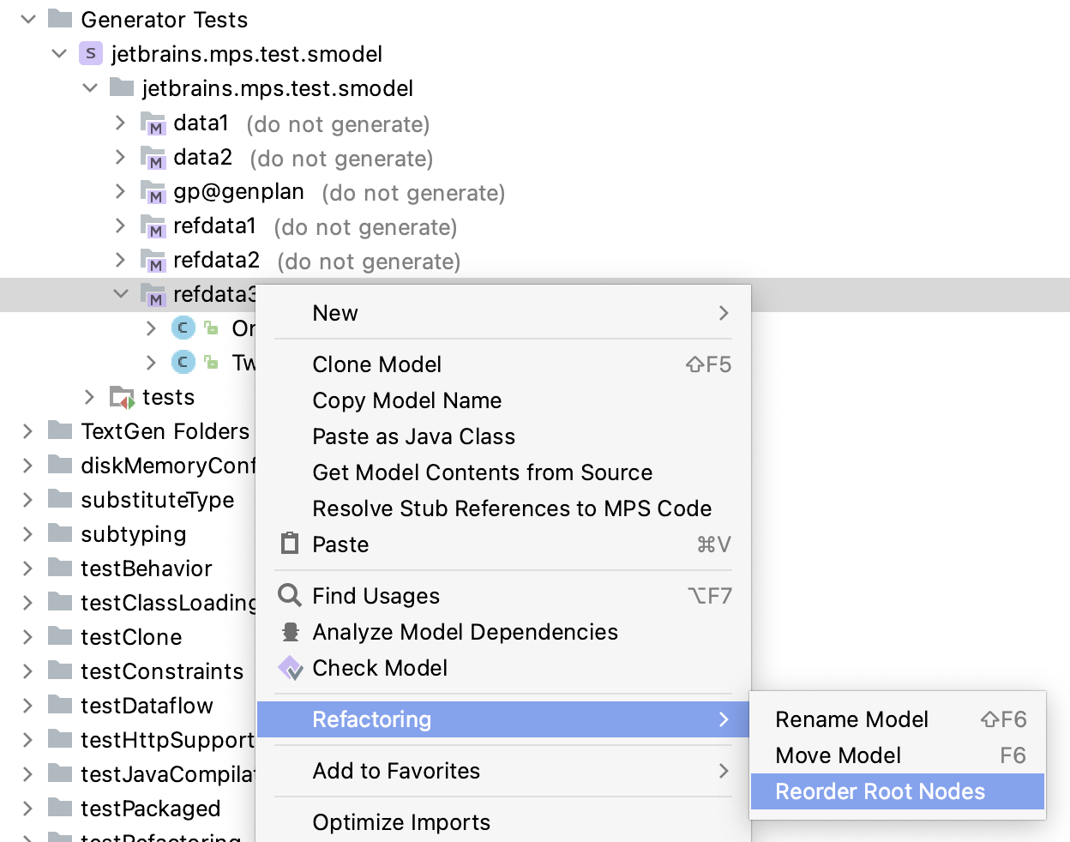
Task: Expand the testBehavior folder
Action: (x=26, y=568)
